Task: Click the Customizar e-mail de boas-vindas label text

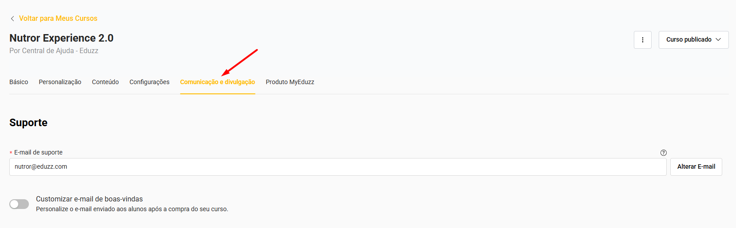Action: coord(89,199)
